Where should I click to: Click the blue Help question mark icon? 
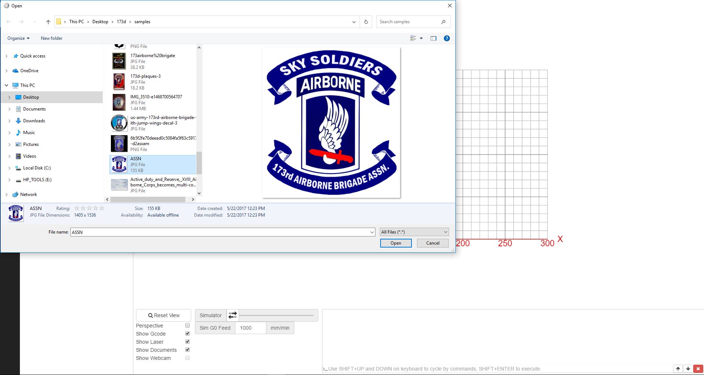point(446,38)
